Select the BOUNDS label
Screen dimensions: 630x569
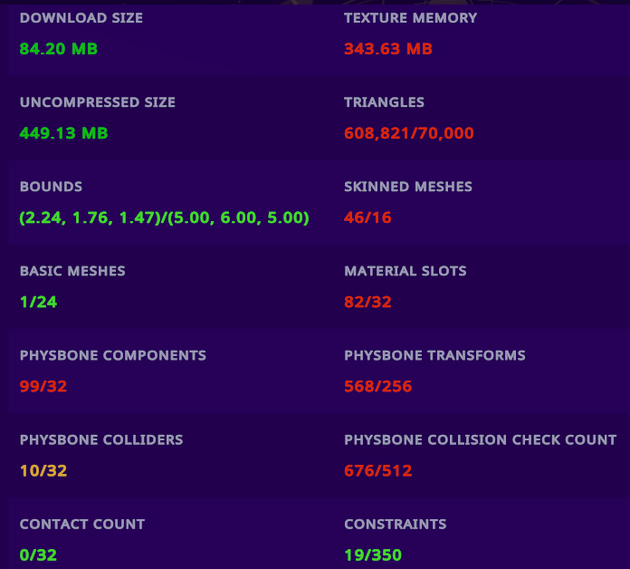[x=51, y=187]
